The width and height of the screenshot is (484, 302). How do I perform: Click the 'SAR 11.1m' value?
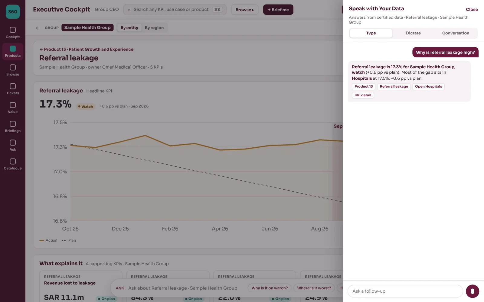pyautogui.click(x=64, y=297)
